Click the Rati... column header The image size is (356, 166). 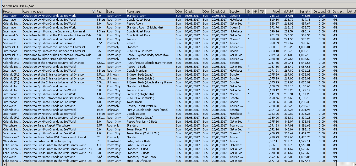tap(101, 12)
